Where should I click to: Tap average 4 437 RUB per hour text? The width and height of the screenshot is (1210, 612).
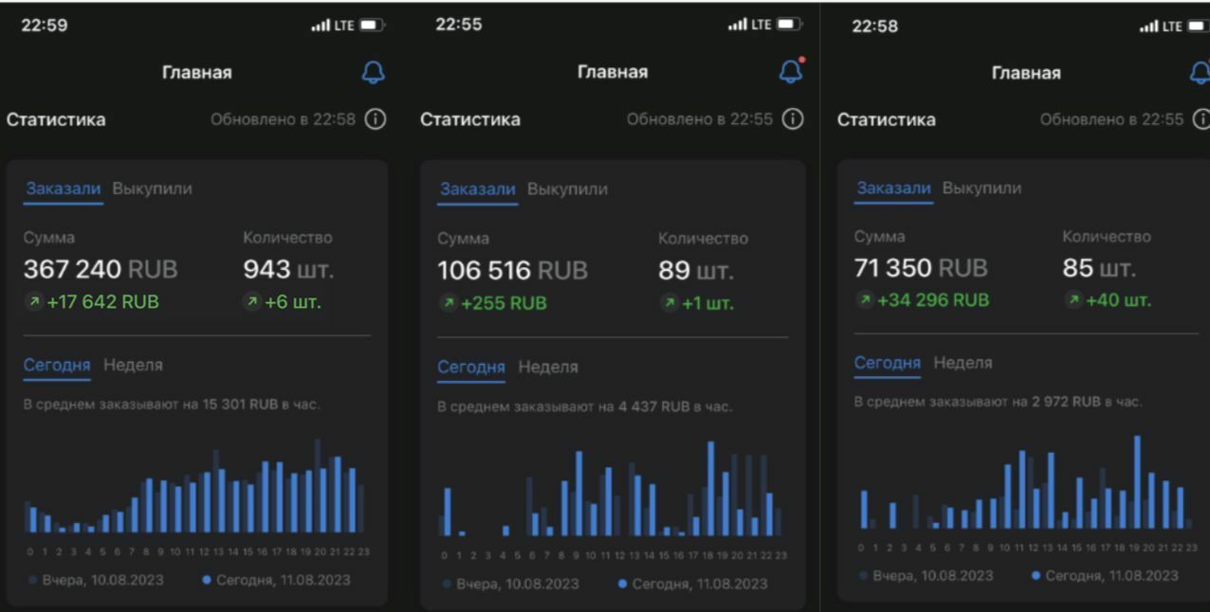584,406
